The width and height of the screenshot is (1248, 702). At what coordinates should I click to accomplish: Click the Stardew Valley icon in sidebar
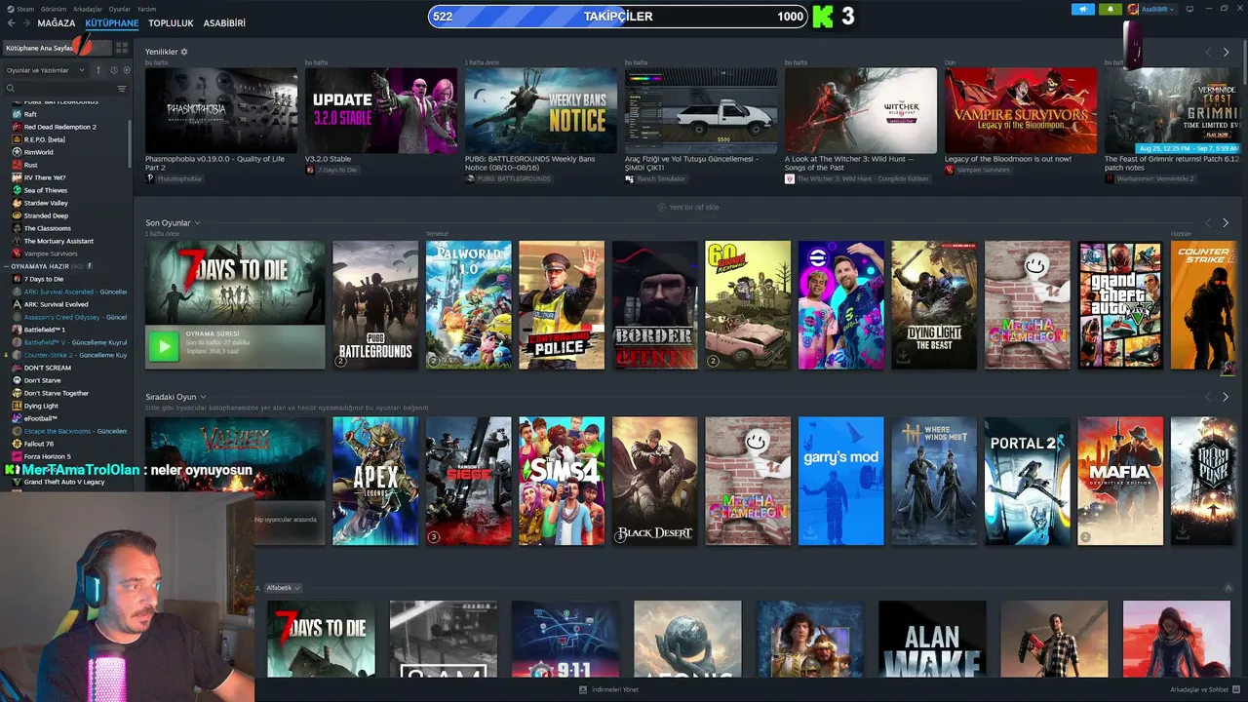tap(17, 203)
